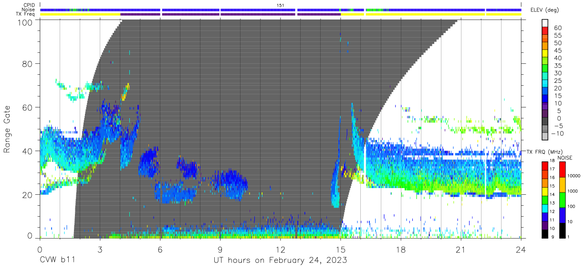Click Range Gate tick label '100'
This screenshot has height=270, width=586.
click(26, 22)
